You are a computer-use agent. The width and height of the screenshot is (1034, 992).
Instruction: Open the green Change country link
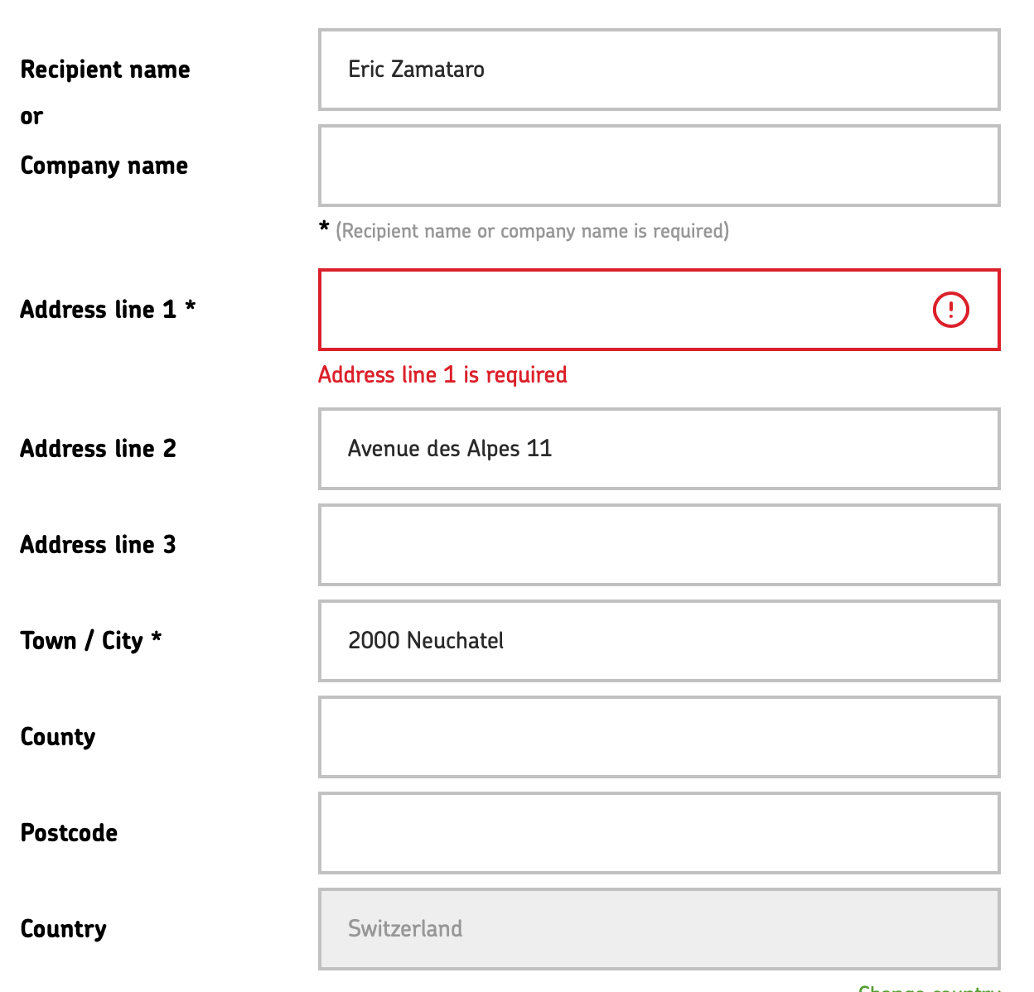coord(929,988)
